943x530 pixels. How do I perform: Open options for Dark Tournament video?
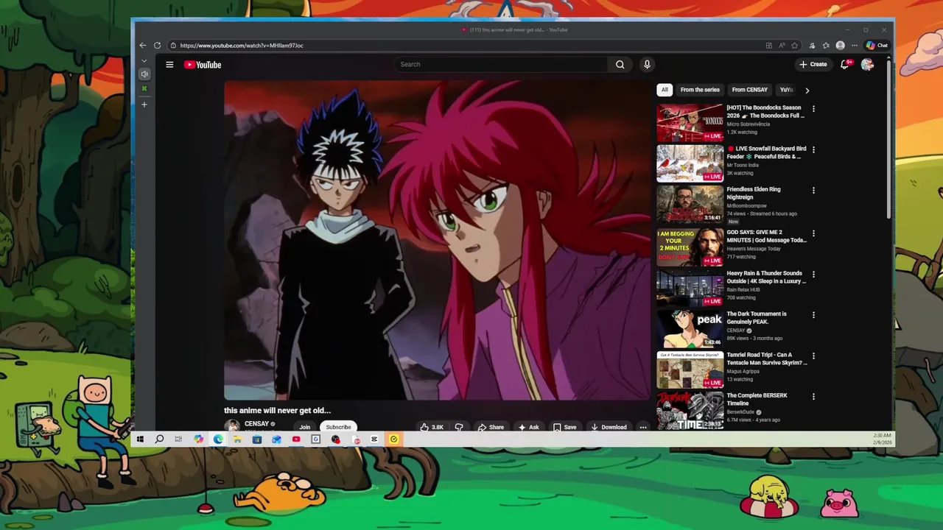click(x=813, y=315)
